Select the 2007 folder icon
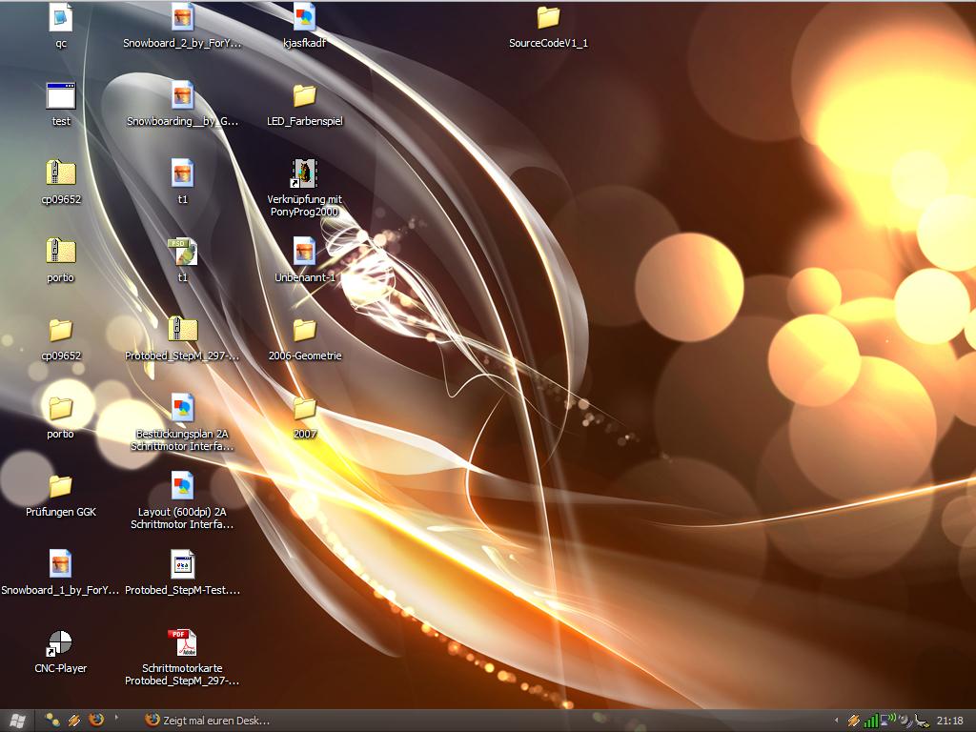 click(304, 409)
